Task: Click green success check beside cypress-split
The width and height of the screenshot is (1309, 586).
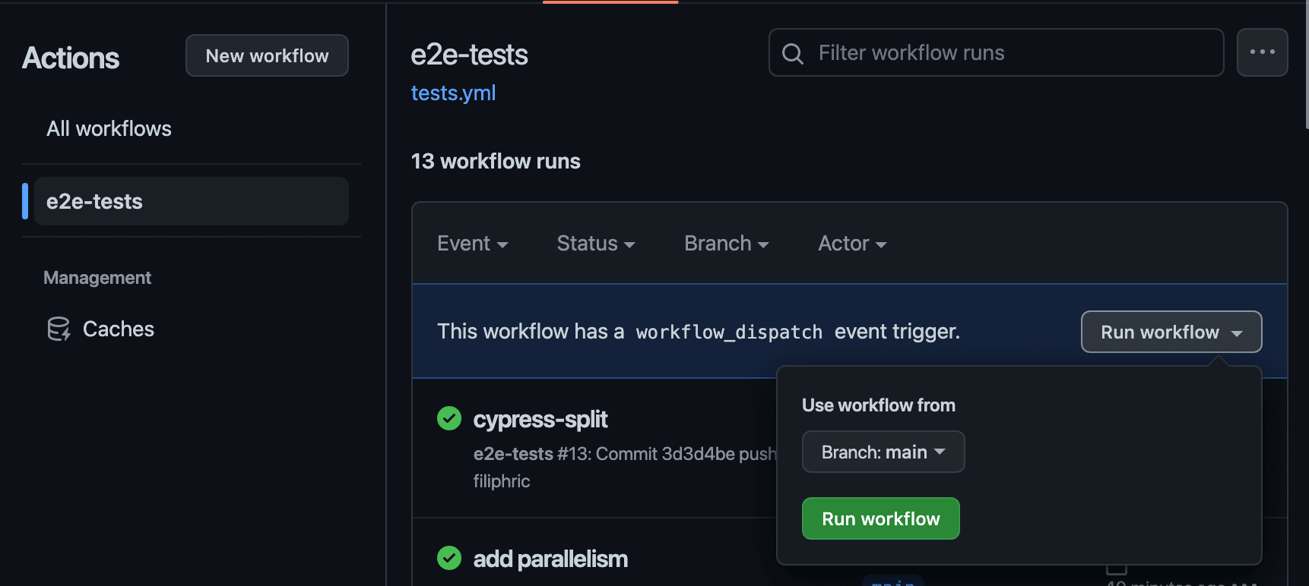Action: tap(449, 418)
